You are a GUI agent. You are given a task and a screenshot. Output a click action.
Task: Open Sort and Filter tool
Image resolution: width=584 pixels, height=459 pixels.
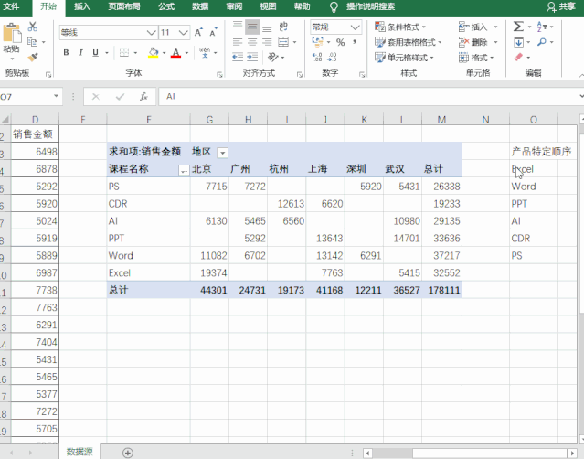(x=542, y=27)
